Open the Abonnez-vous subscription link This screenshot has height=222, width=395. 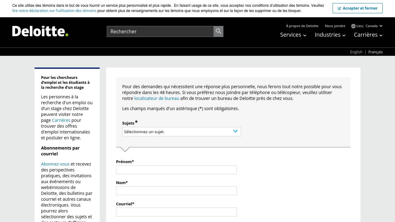tap(55, 164)
